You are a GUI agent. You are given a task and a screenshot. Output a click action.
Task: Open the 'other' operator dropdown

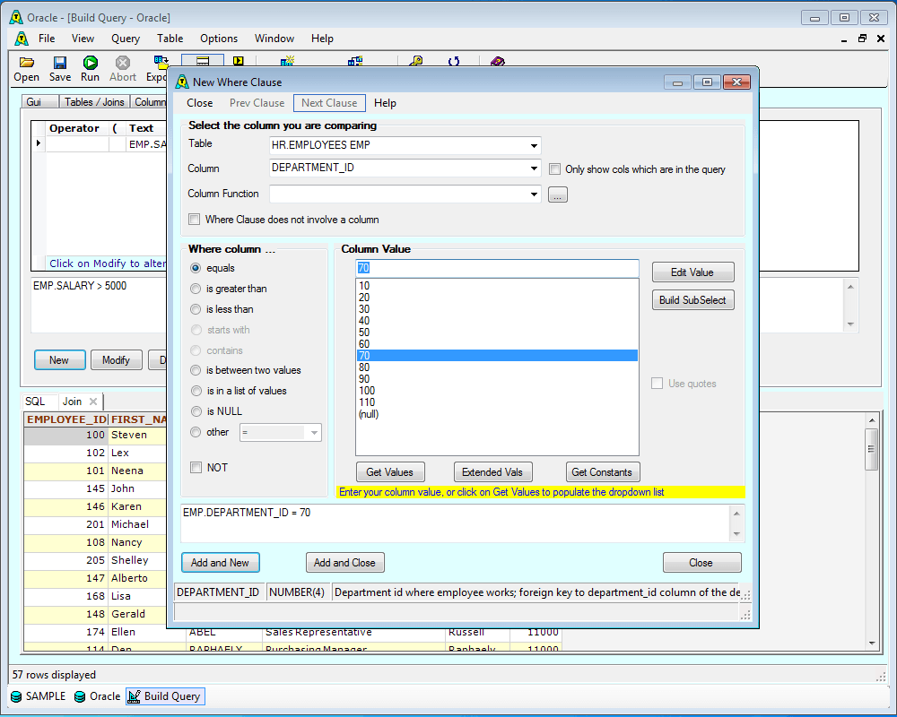click(x=314, y=433)
